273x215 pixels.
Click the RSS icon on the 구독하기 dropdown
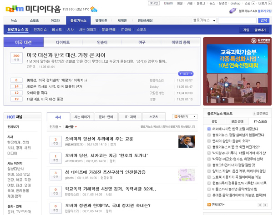pyautogui.click(x=176, y=116)
